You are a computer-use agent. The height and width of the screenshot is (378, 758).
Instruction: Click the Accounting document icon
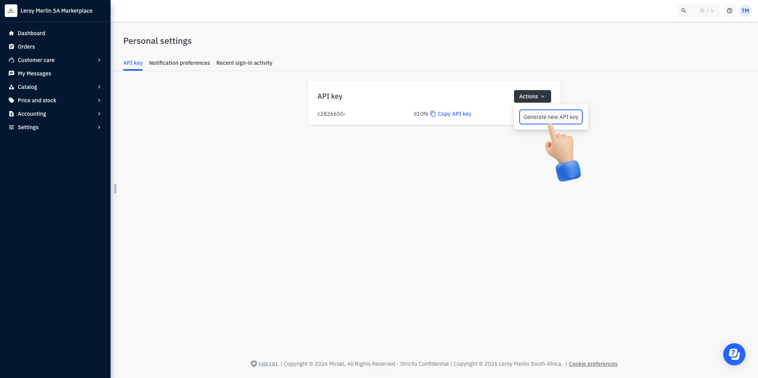tap(11, 114)
